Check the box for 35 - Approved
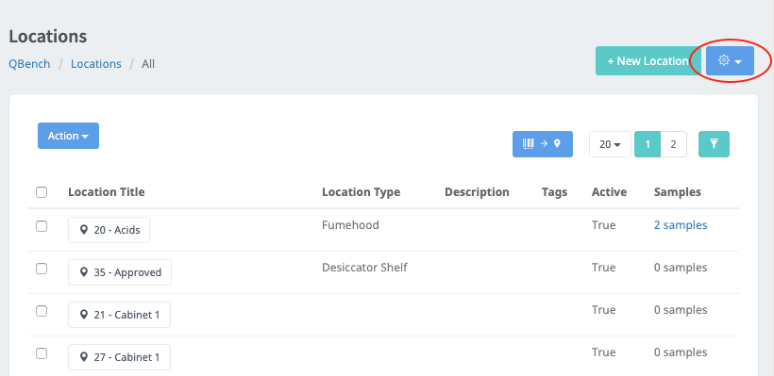 [42, 269]
